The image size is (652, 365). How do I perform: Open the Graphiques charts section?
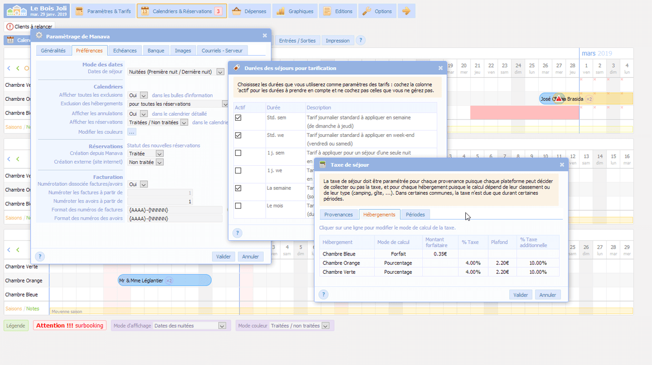[295, 11]
